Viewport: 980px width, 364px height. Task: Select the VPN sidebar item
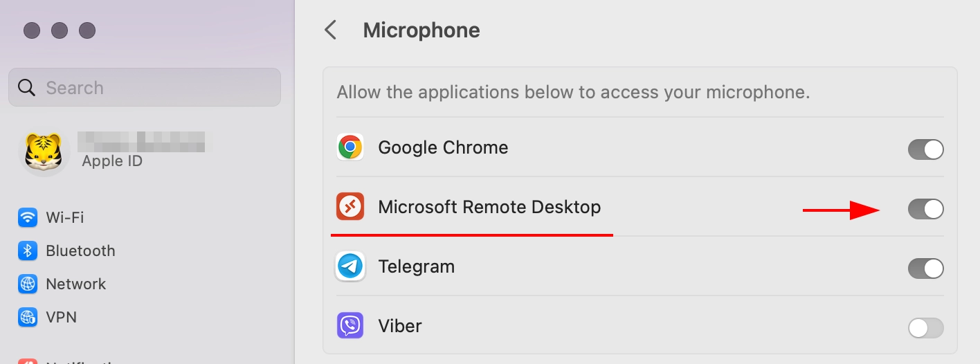pyautogui.click(x=61, y=317)
